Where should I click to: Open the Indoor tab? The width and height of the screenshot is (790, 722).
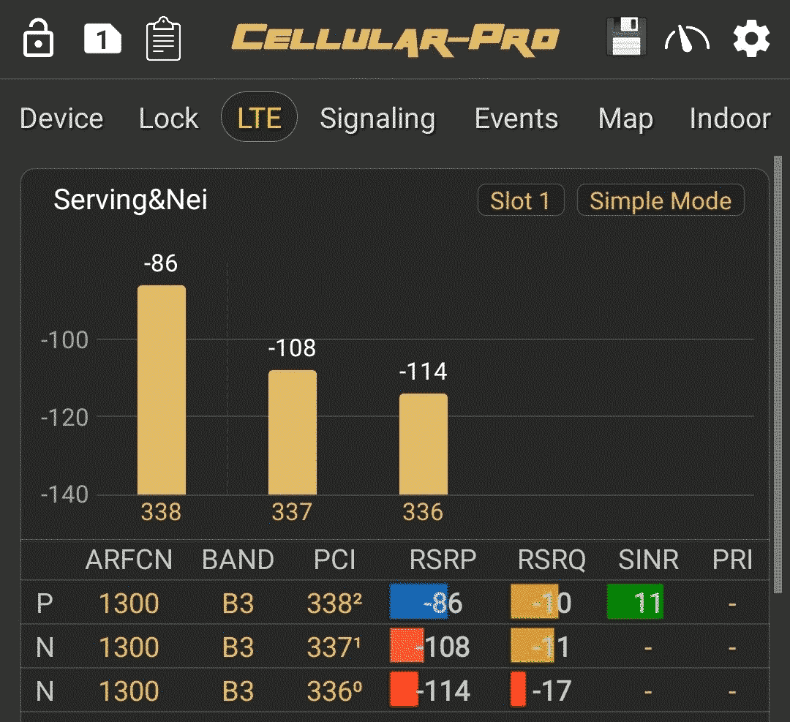(730, 119)
